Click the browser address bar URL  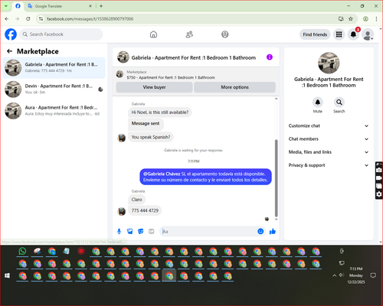(90, 19)
